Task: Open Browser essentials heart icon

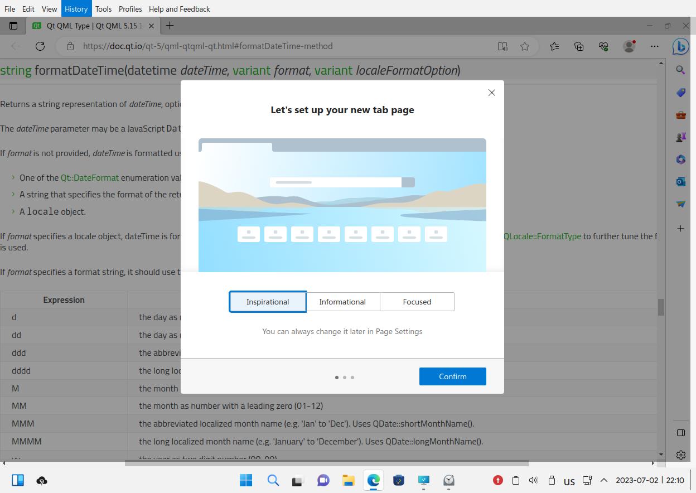Action: (603, 46)
